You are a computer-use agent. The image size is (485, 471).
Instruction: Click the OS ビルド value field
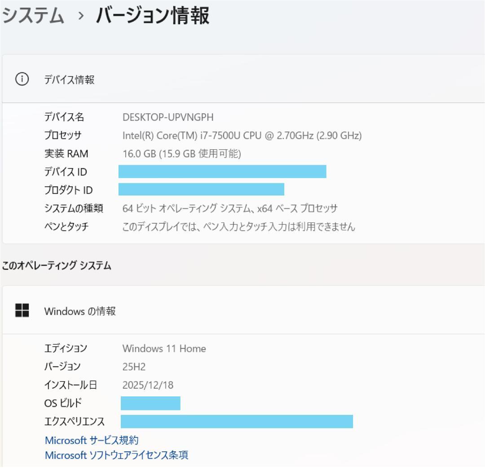150,403
